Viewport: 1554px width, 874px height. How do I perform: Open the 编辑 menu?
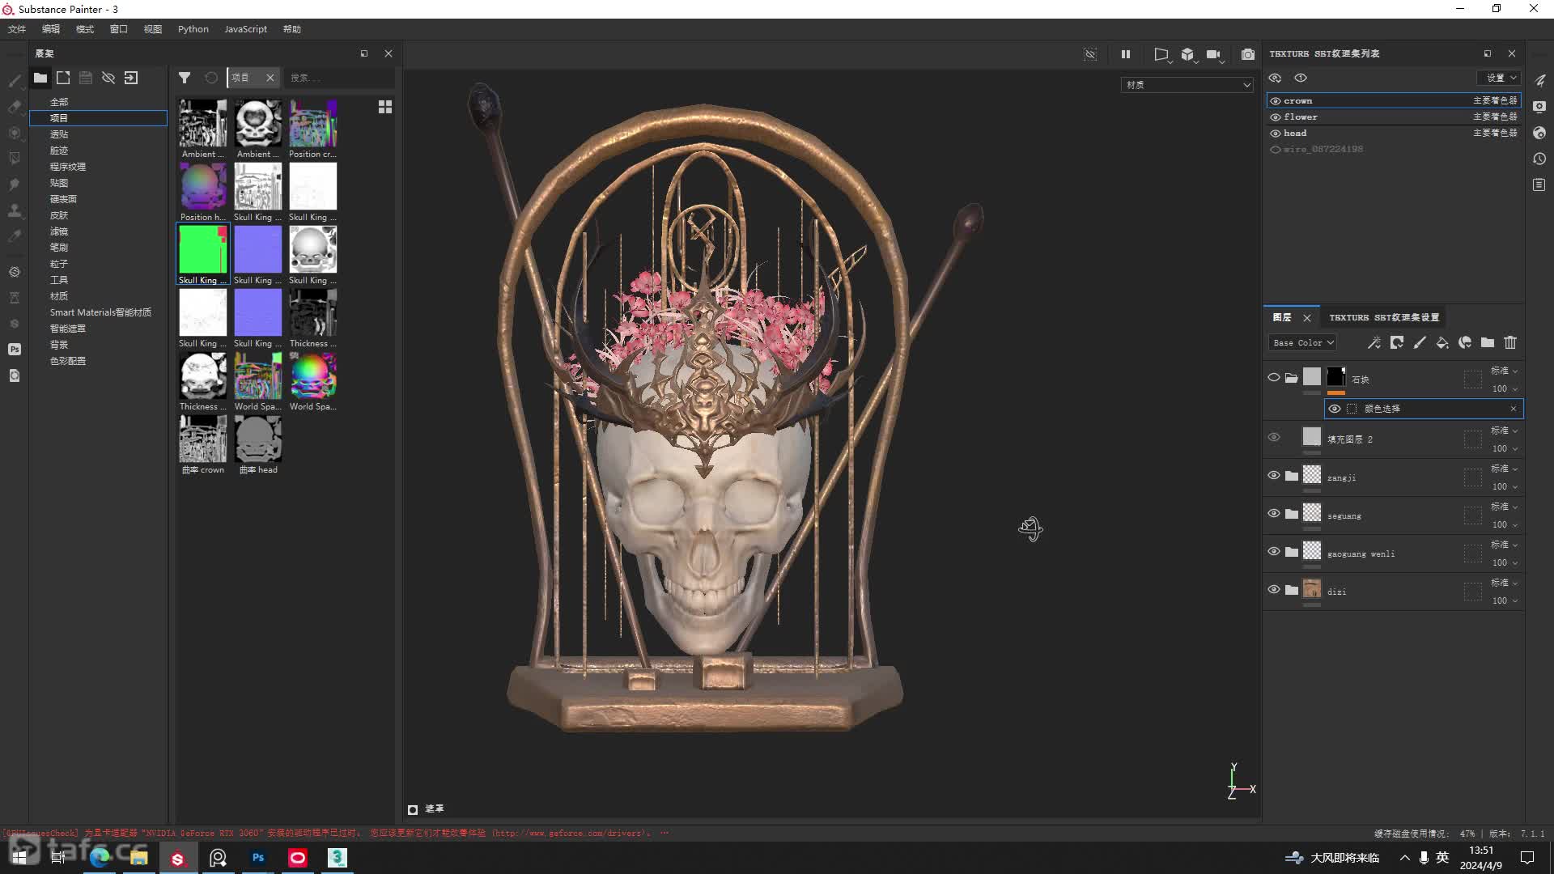click(51, 29)
